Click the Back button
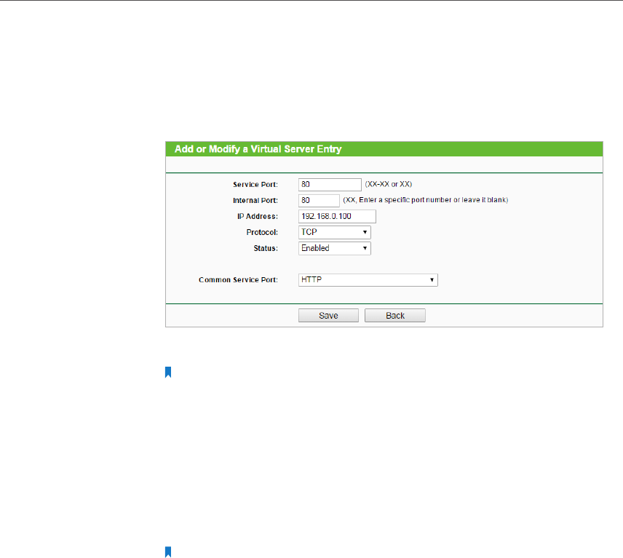Viewport: 623px width, 558px height. [395, 315]
